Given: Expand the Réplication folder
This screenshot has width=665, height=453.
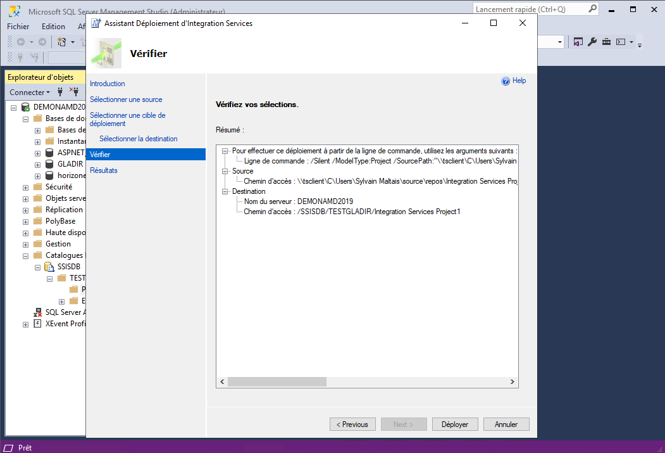Looking at the screenshot, I should [x=25, y=210].
